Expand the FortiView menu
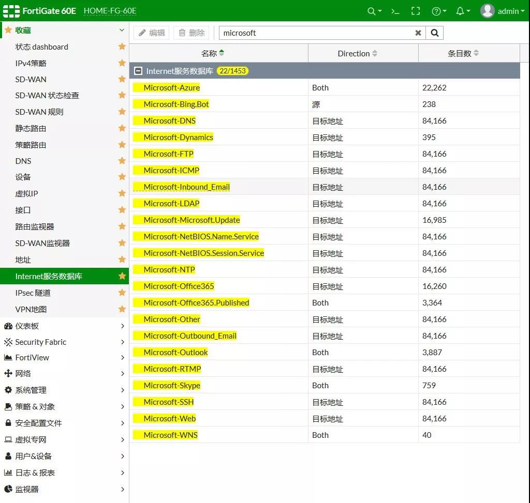The height and width of the screenshot is (503, 530). tap(64, 358)
